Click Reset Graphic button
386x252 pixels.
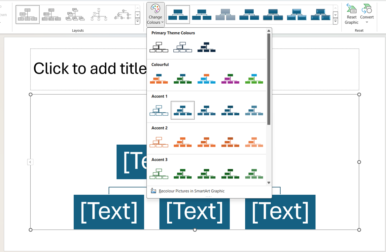pyautogui.click(x=352, y=14)
